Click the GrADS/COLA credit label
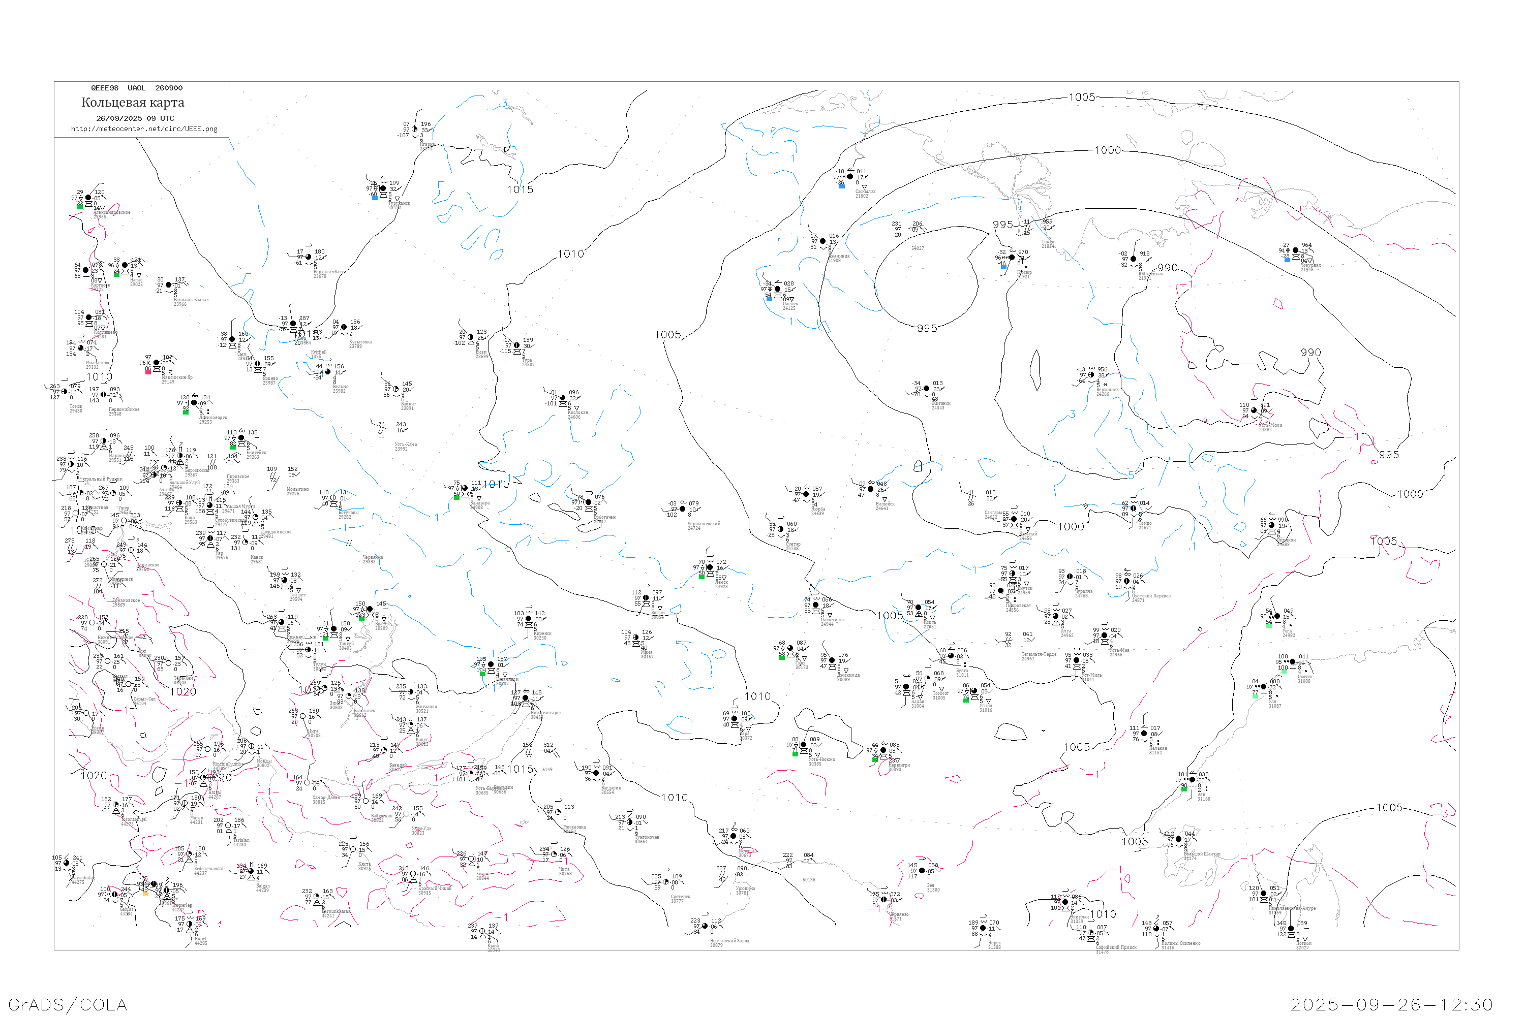 click(68, 1004)
